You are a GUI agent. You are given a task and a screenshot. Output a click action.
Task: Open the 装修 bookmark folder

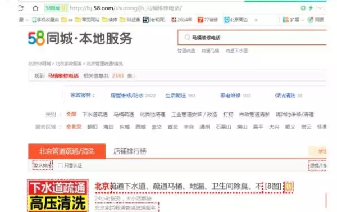(x=110, y=20)
